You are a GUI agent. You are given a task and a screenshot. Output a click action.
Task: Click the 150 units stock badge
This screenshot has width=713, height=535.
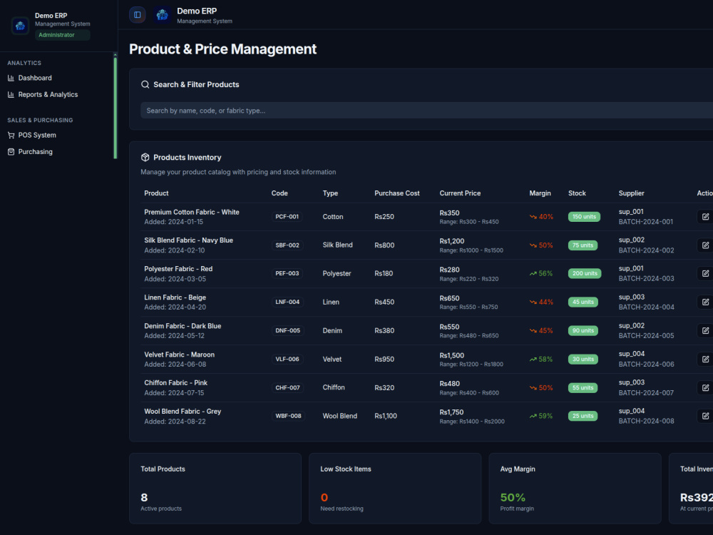click(x=584, y=217)
